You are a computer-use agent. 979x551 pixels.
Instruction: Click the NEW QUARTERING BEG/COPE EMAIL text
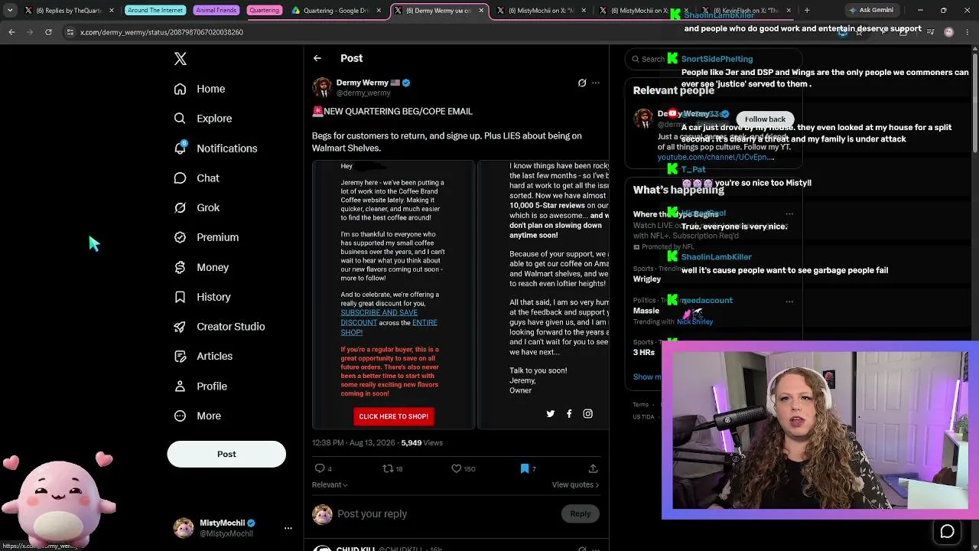(x=398, y=111)
